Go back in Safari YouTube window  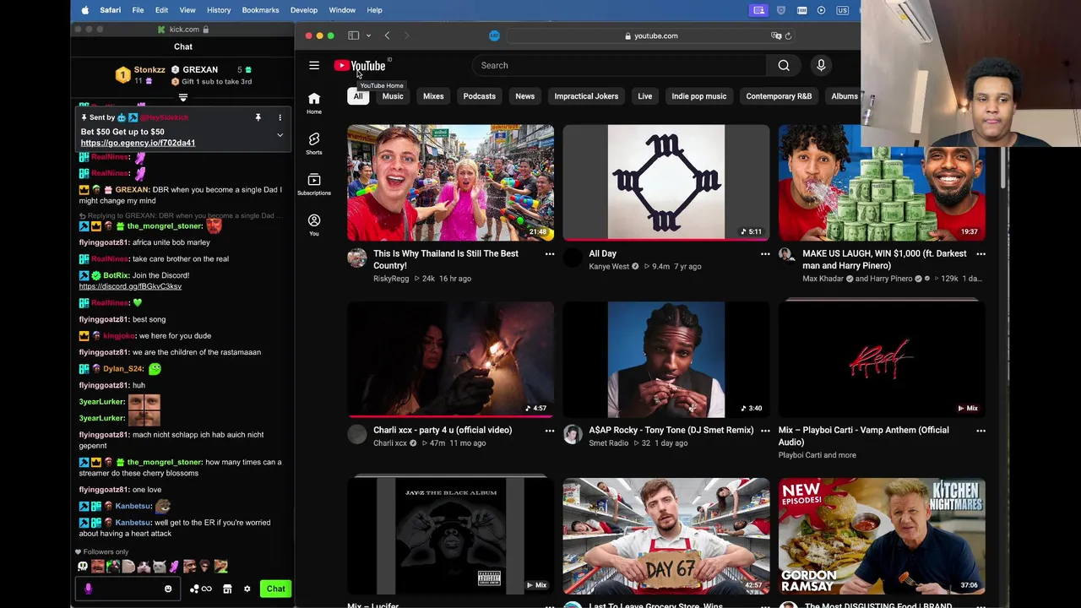387,35
